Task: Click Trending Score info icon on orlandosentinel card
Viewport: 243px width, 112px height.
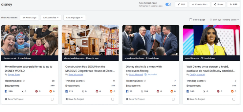Action: (145, 81)
